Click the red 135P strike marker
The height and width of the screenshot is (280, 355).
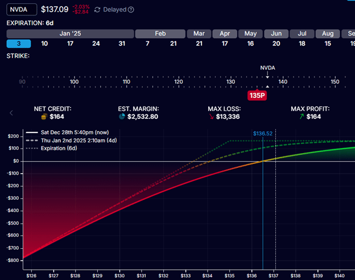pos(257,96)
